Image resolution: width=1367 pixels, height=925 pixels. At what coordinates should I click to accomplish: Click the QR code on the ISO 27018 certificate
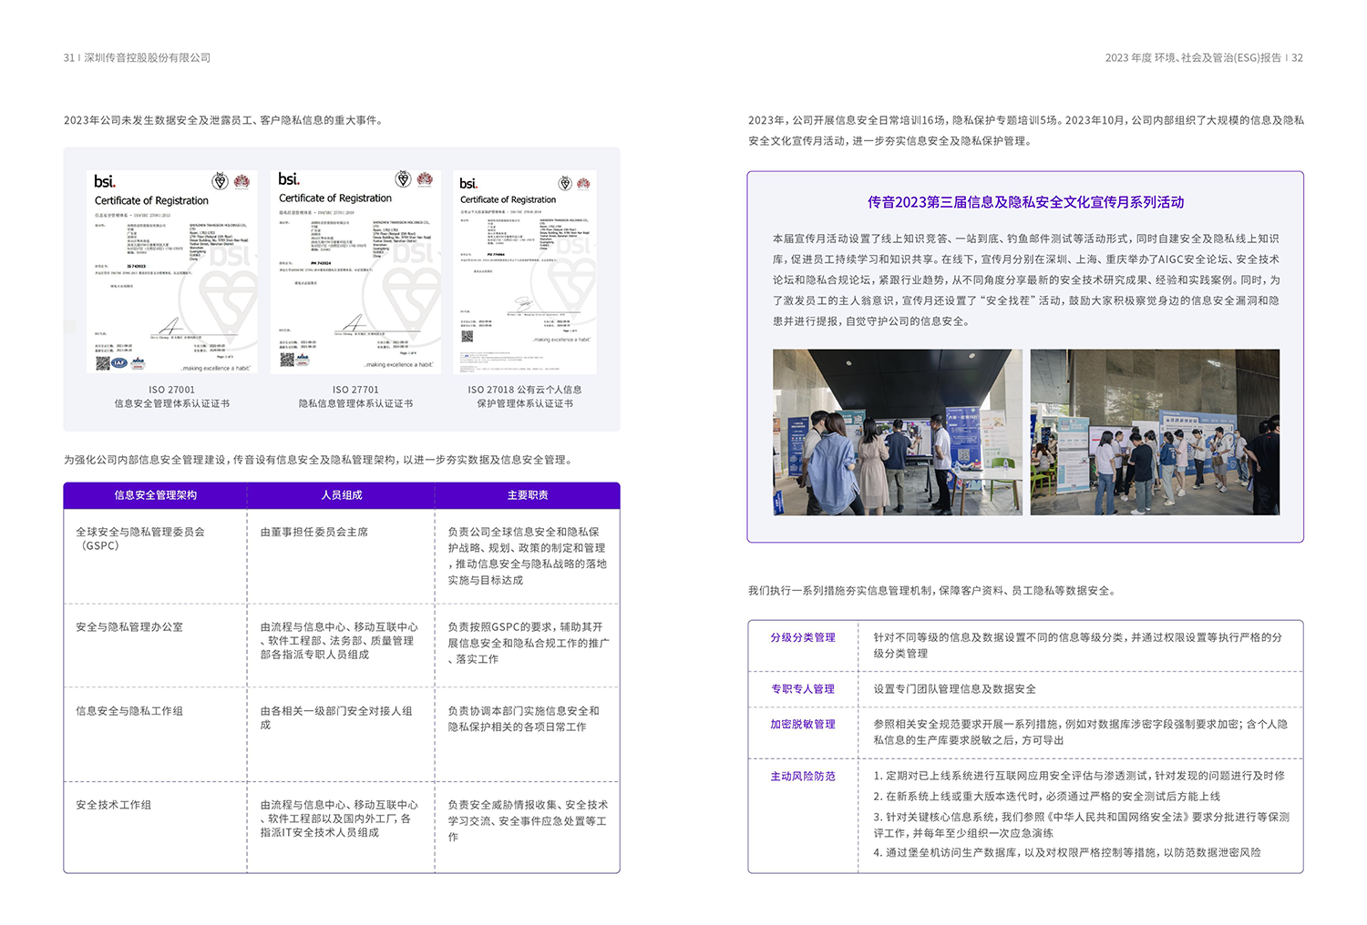pos(468,336)
